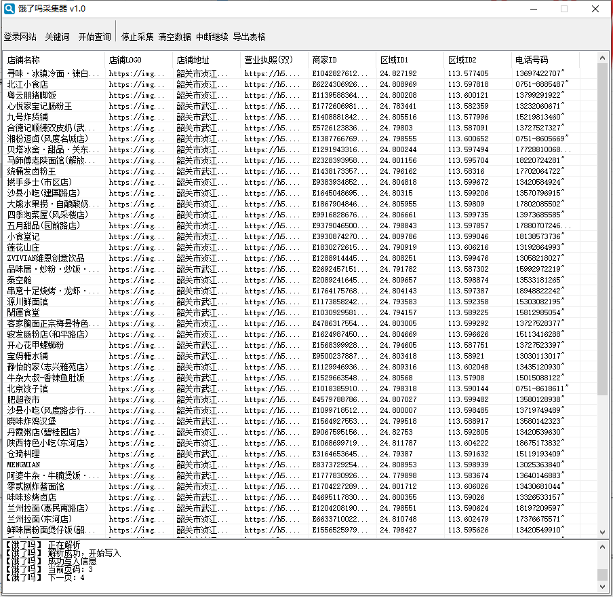Click log line 下一页: 4
Screen dimensions: 613x597
45,577
